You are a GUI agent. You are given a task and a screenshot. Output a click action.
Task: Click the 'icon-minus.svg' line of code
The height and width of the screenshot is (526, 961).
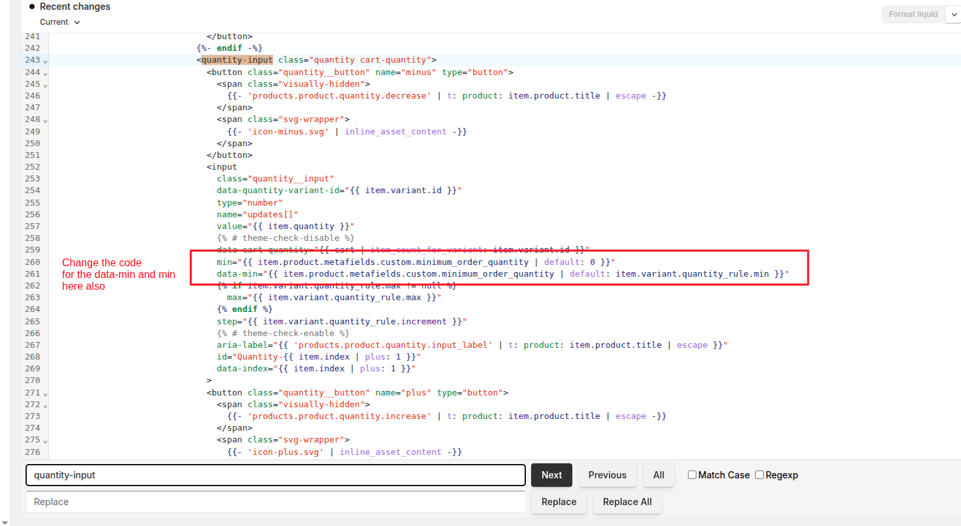click(x=347, y=131)
